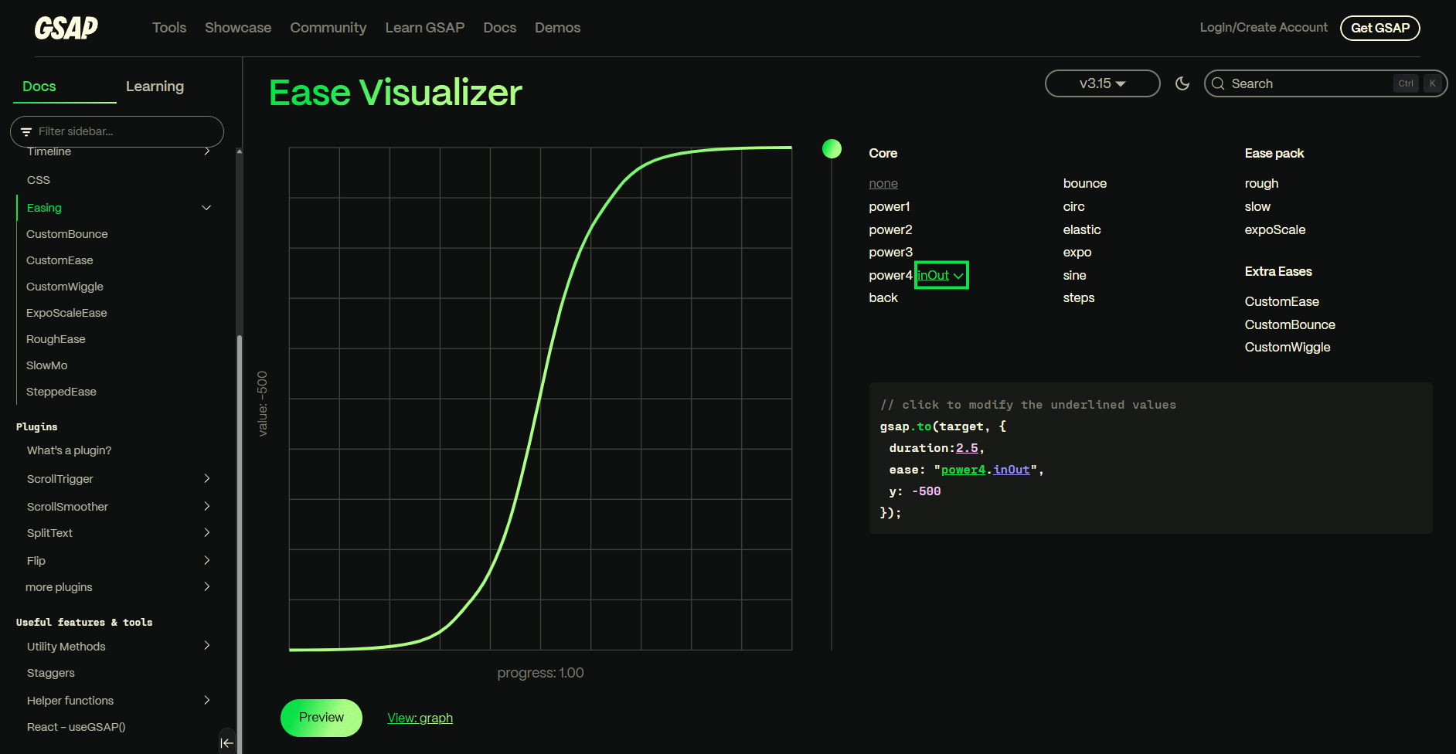Open CustomBounce in sidebar
The height and width of the screenshot is (754, 1456).
67,234
